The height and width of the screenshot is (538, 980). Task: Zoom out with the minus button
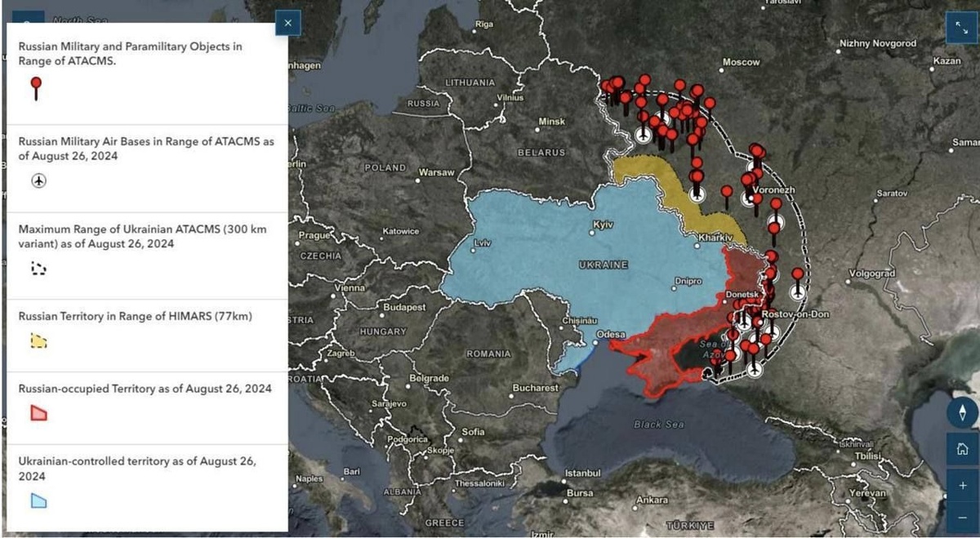point(963,517)
